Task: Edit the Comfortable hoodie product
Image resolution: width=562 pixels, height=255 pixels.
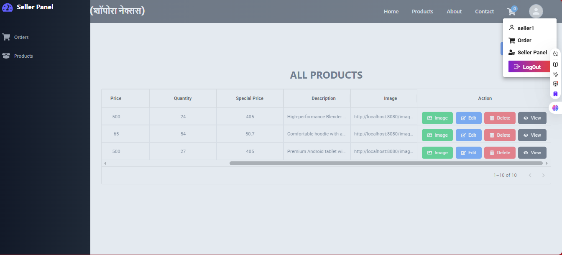Action: [469, 135]
